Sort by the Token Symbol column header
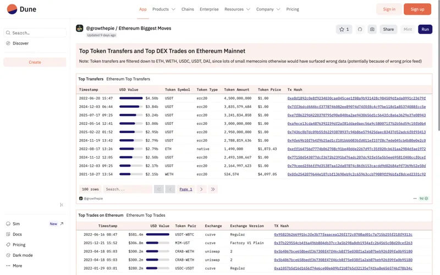The image size is (440, 275). point(177,90)
